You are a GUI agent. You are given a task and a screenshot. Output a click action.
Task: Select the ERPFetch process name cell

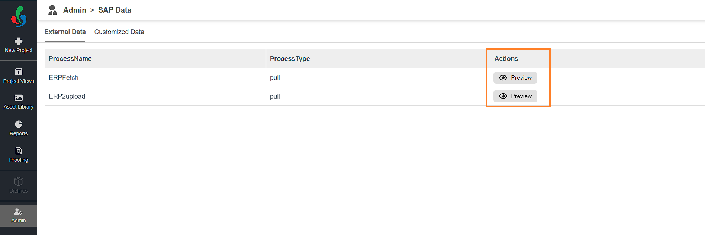pyautogui.click(x=64, y=78)
